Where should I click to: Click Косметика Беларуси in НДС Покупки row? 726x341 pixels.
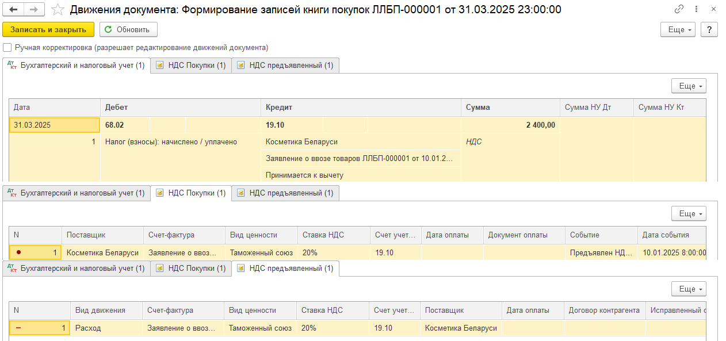[102, 252]
